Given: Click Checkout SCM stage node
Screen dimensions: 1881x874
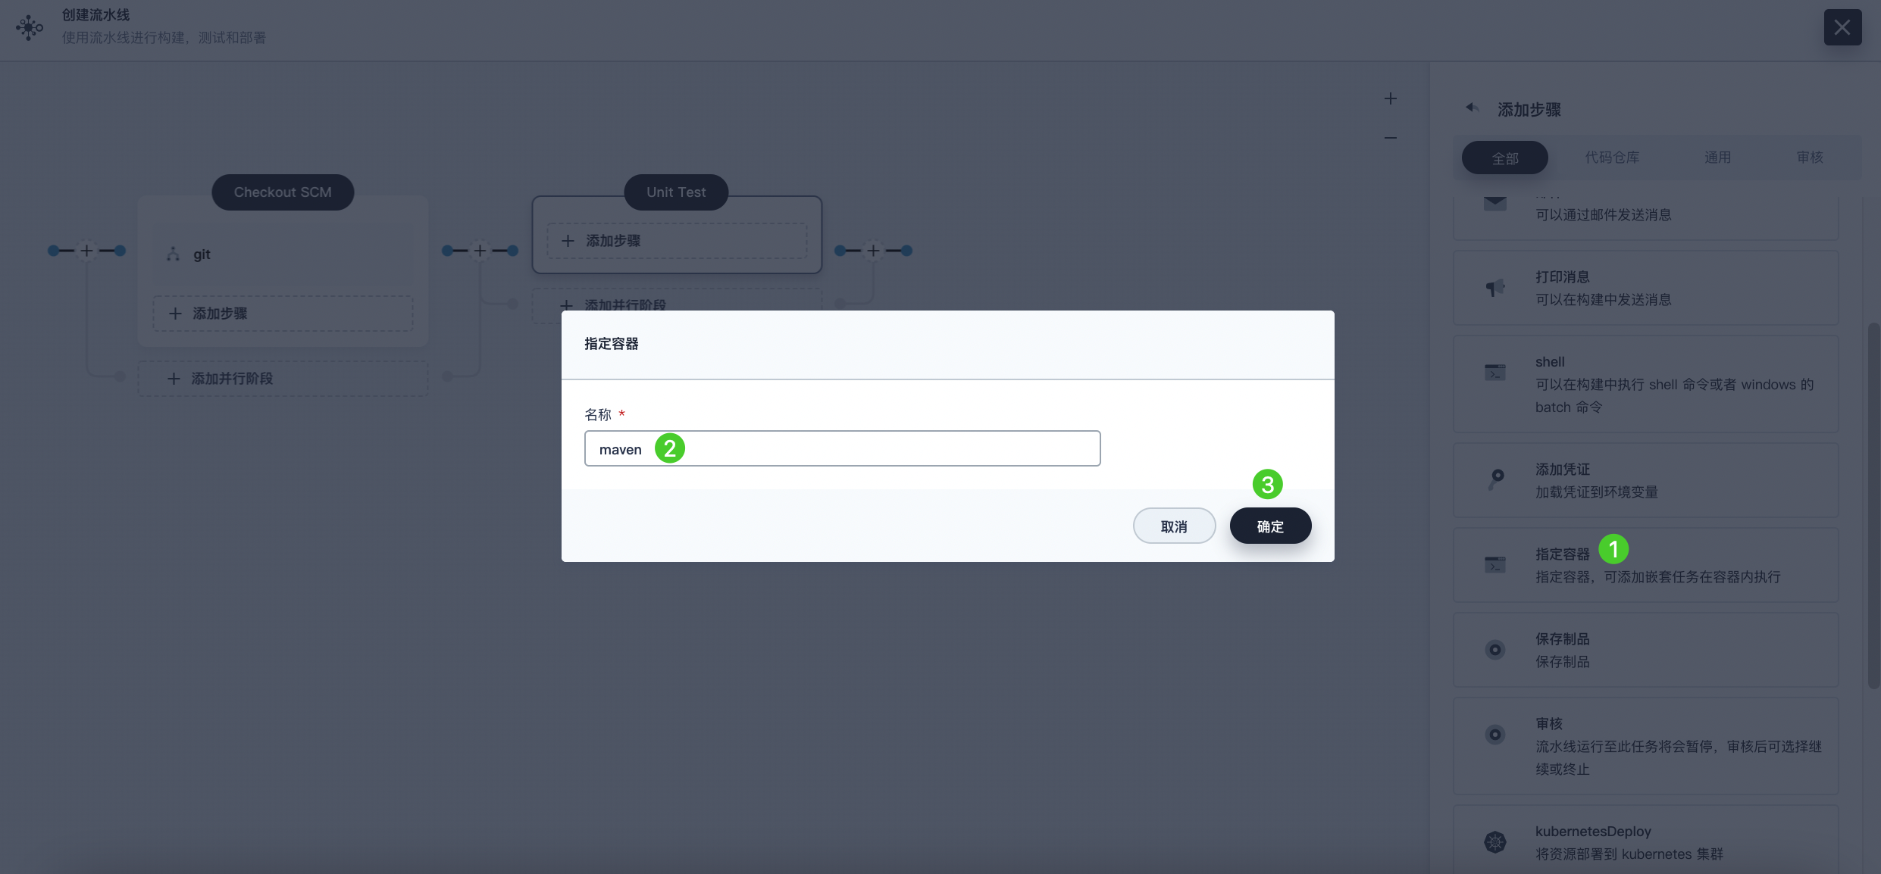Looking at the screenshot, I should (282, 191).
